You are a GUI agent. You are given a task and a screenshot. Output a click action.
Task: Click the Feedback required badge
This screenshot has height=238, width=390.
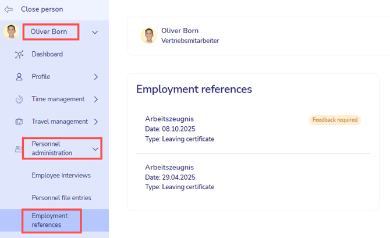(x=335, y=120)
